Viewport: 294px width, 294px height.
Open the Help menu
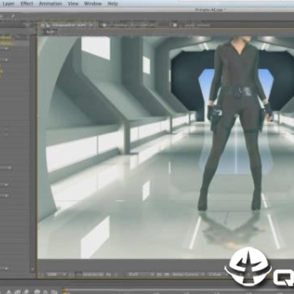pos(113,3)
